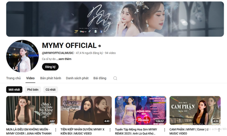Open the channel search magnifier icon
This screenshot has width=227, height=136.
(x=115, y=78)
